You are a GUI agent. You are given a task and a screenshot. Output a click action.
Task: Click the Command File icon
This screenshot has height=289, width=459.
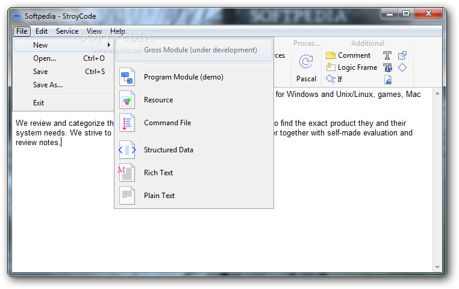(x=127, y=123)
